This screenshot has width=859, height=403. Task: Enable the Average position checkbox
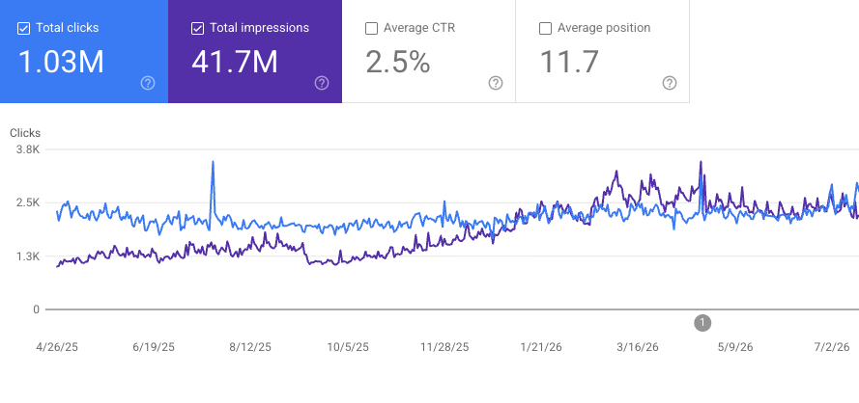[x=545, y=28]
